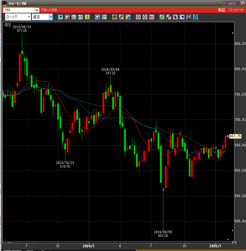Toggle the crosshair cursor tool

point(104,17)
